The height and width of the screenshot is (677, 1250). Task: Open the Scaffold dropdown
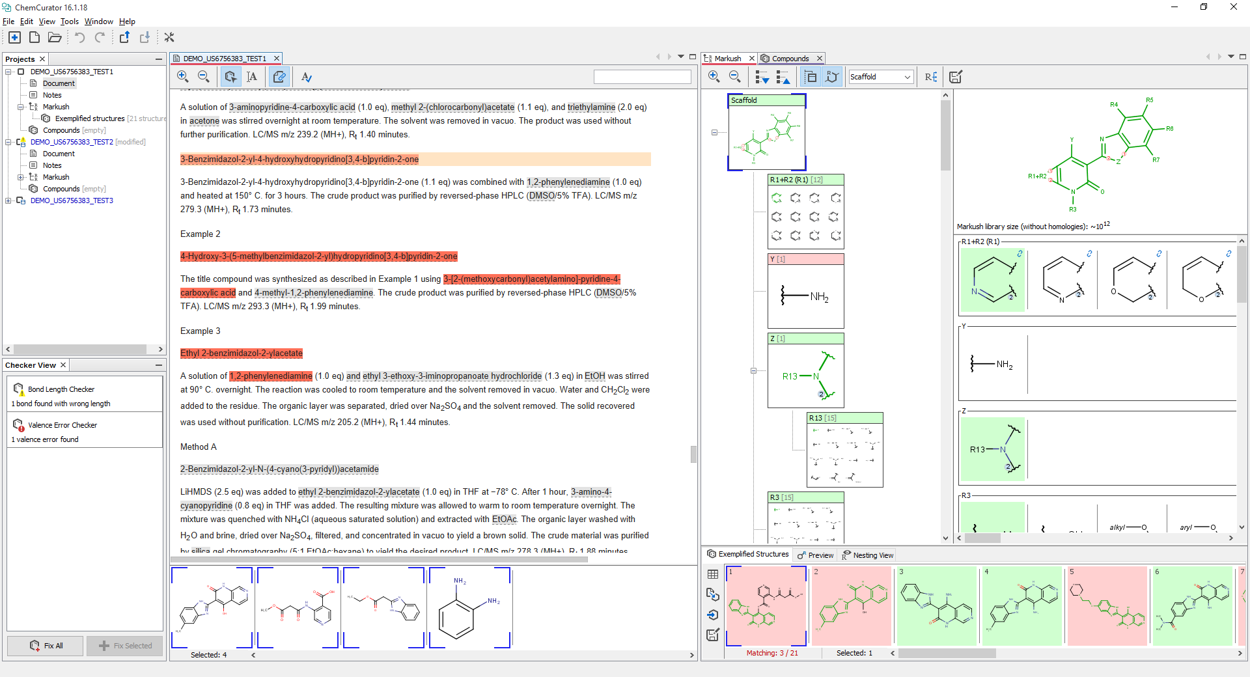coord(880,77)
